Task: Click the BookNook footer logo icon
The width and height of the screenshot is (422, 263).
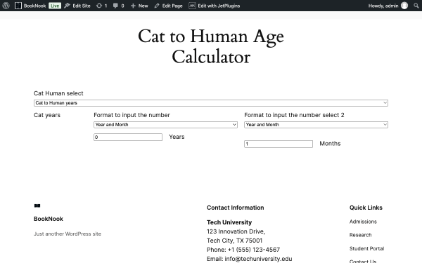Action: [37, 205]
